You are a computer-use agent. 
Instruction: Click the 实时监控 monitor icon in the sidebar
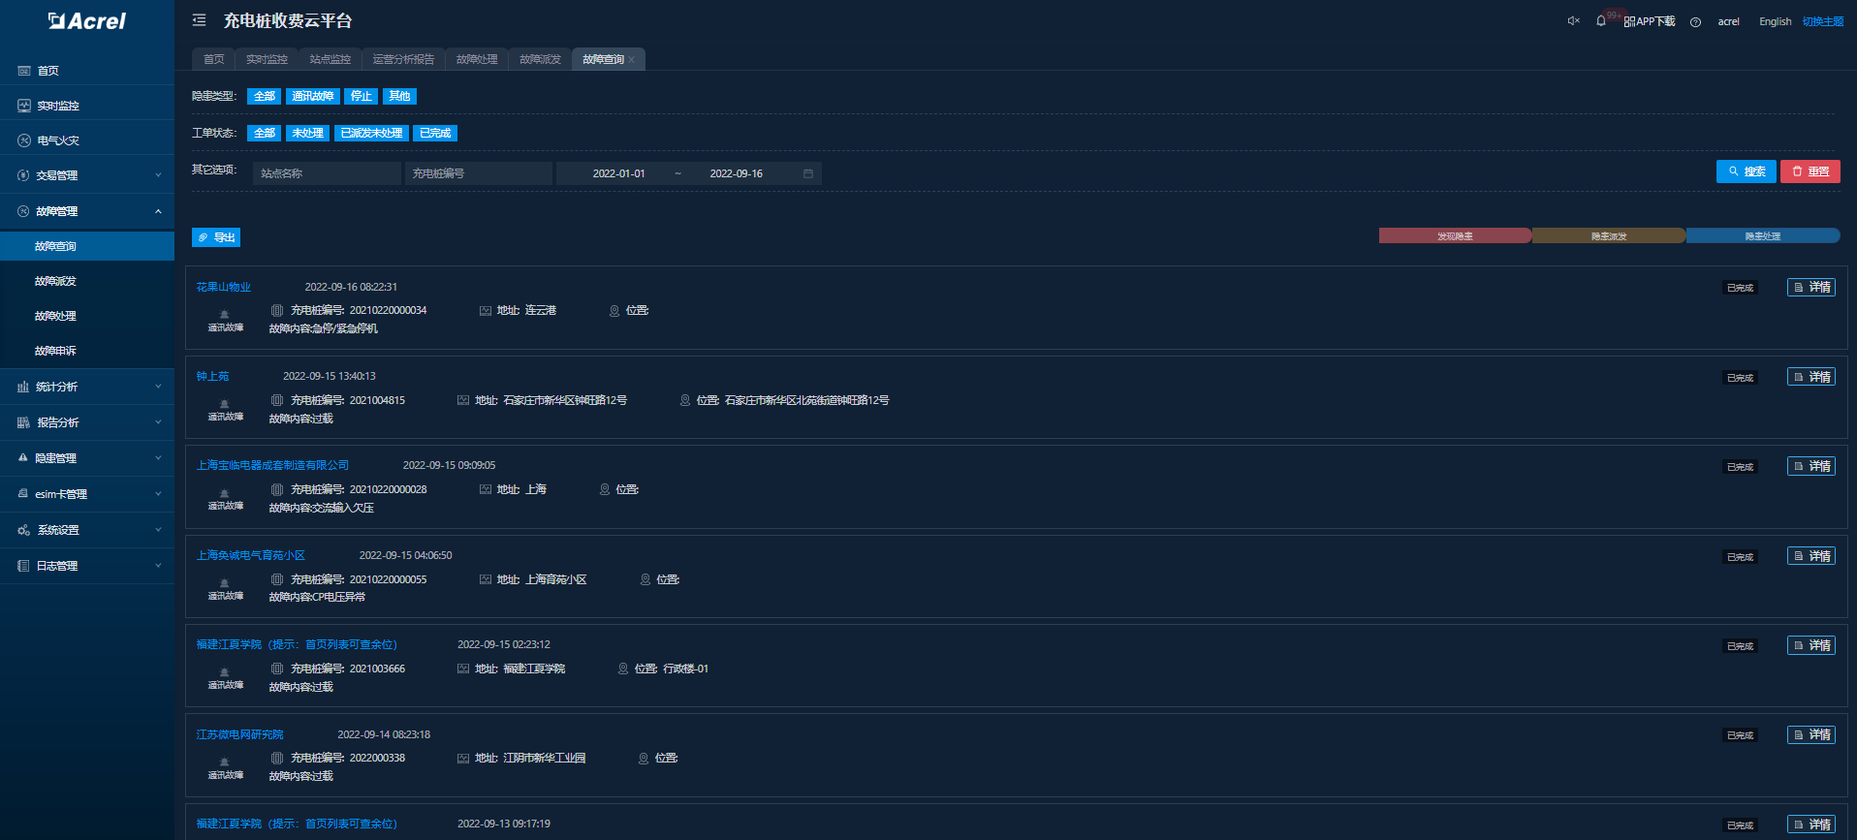point(24,106)
